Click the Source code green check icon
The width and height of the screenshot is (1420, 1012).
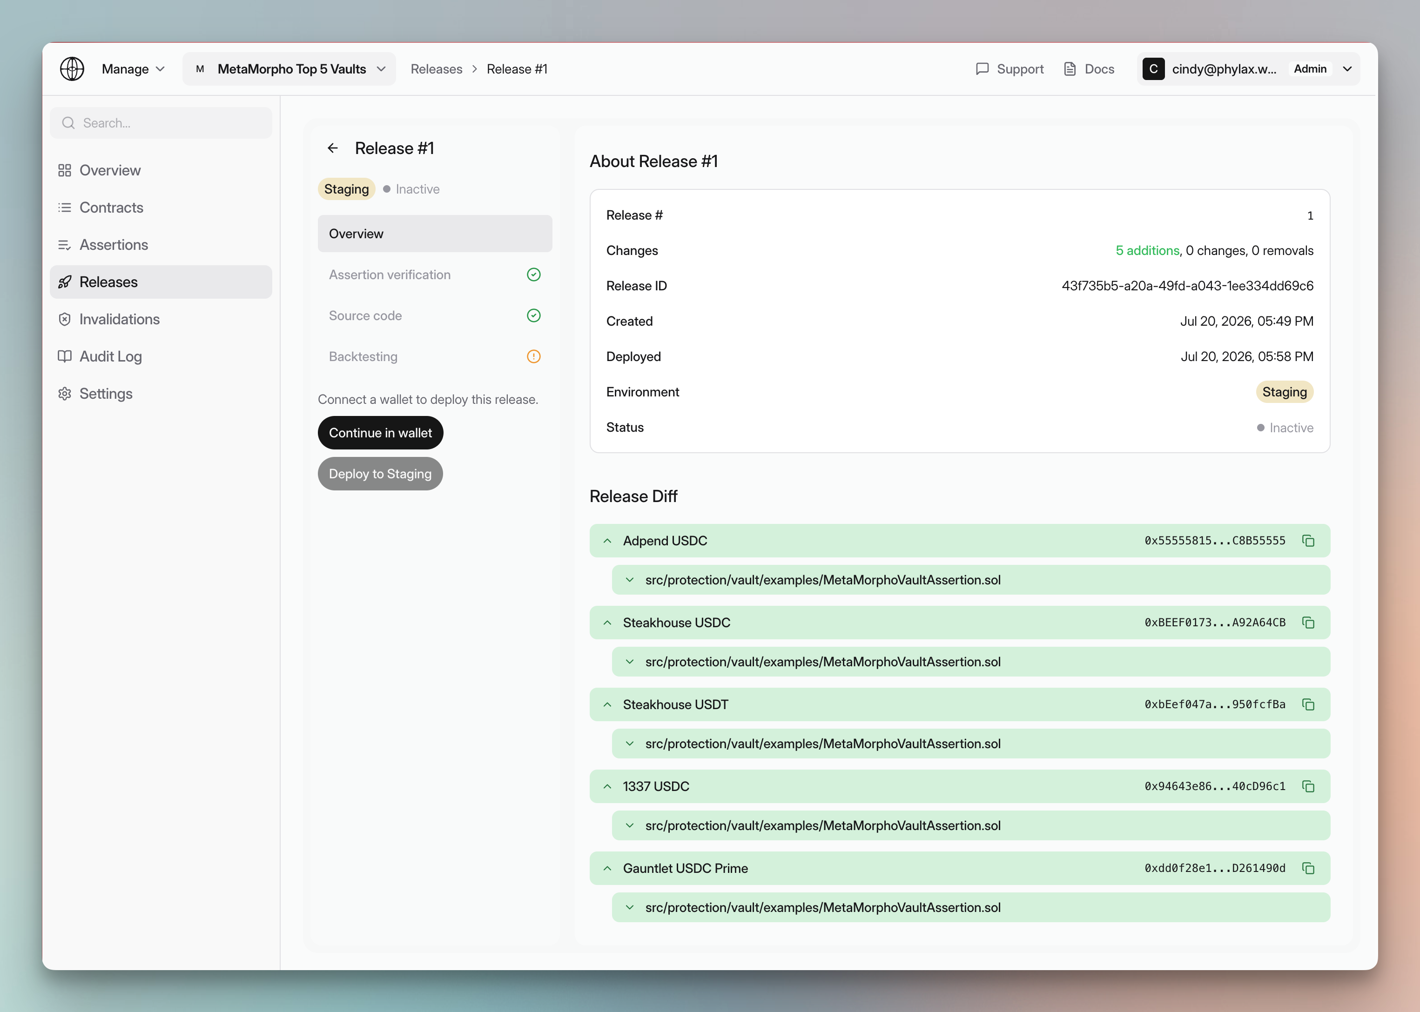tap(533, 316)
